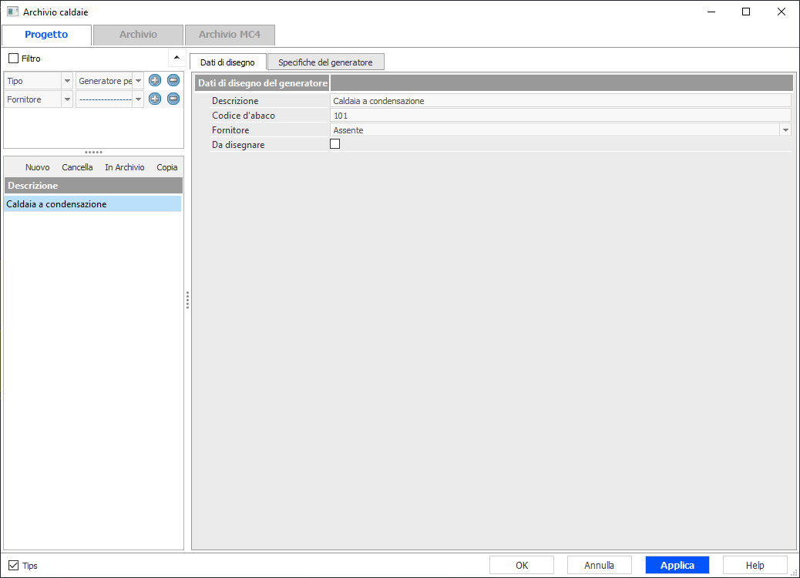Screen dimensions: 800x578
Task: Click the Descrizione text field
Action: (x=560, y=101)
